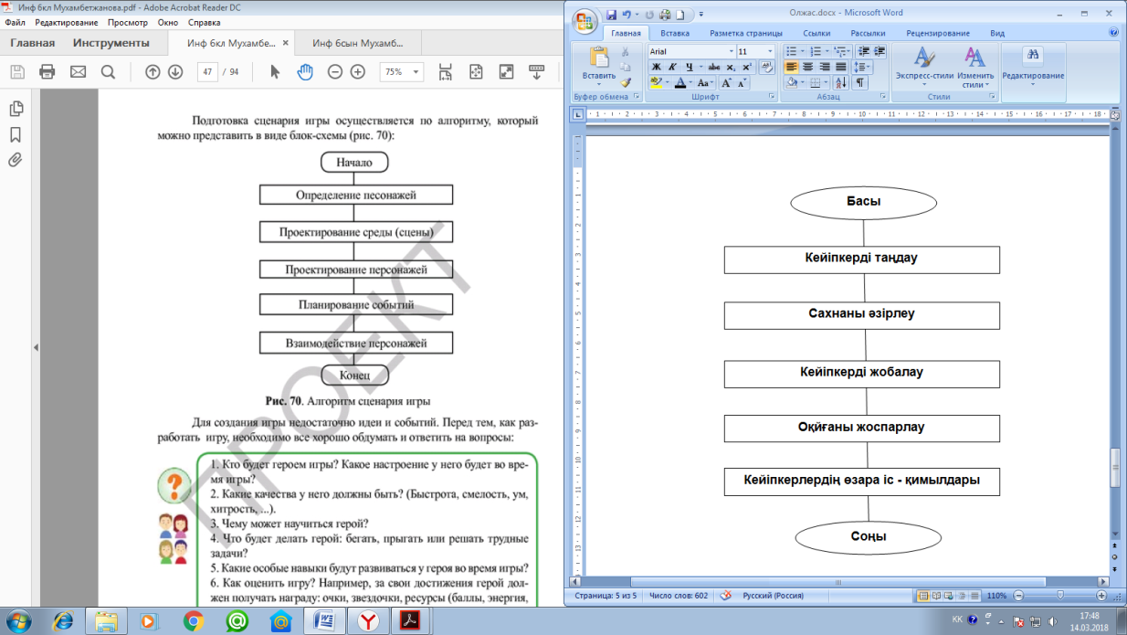
Task: Click the Acrobat page number field
Action: point(207,72)
